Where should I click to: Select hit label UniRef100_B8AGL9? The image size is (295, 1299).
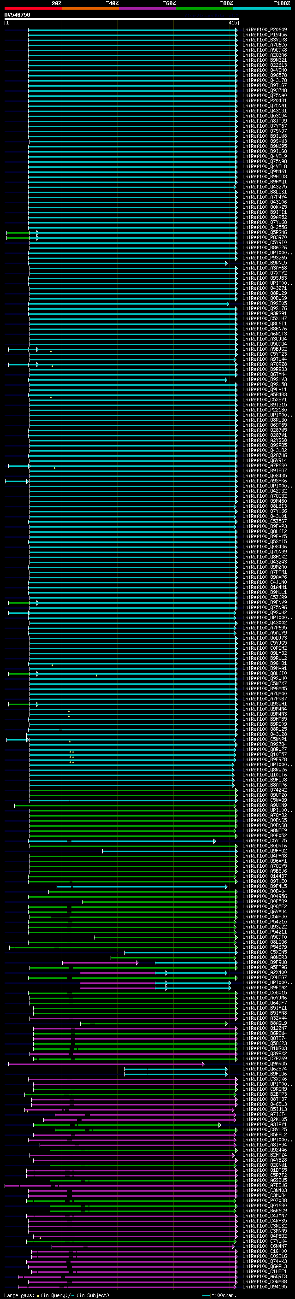265,1023
